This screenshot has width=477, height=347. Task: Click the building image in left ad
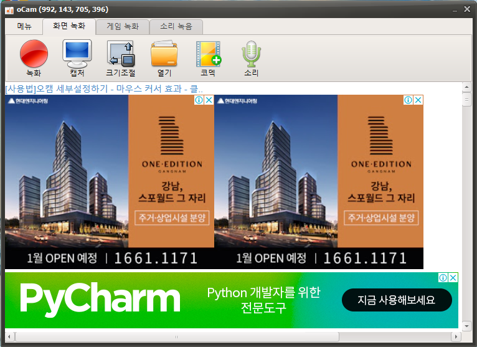[x=67, y=171]
